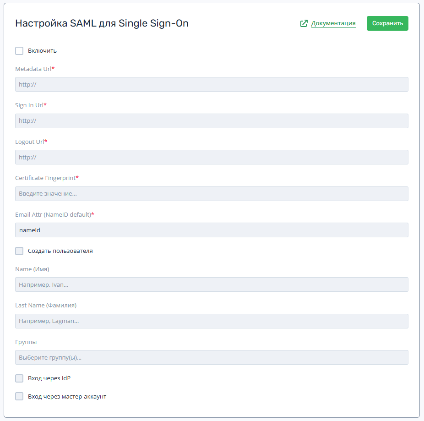
Task: Click the Certificate Fingerprint input
Action: (212, 194)
